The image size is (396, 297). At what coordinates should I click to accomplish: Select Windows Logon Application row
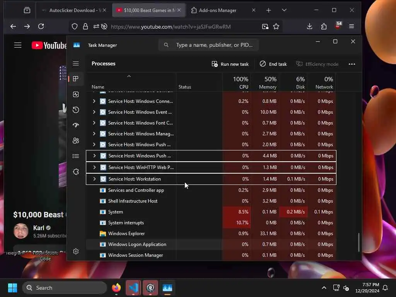[211, 244]
